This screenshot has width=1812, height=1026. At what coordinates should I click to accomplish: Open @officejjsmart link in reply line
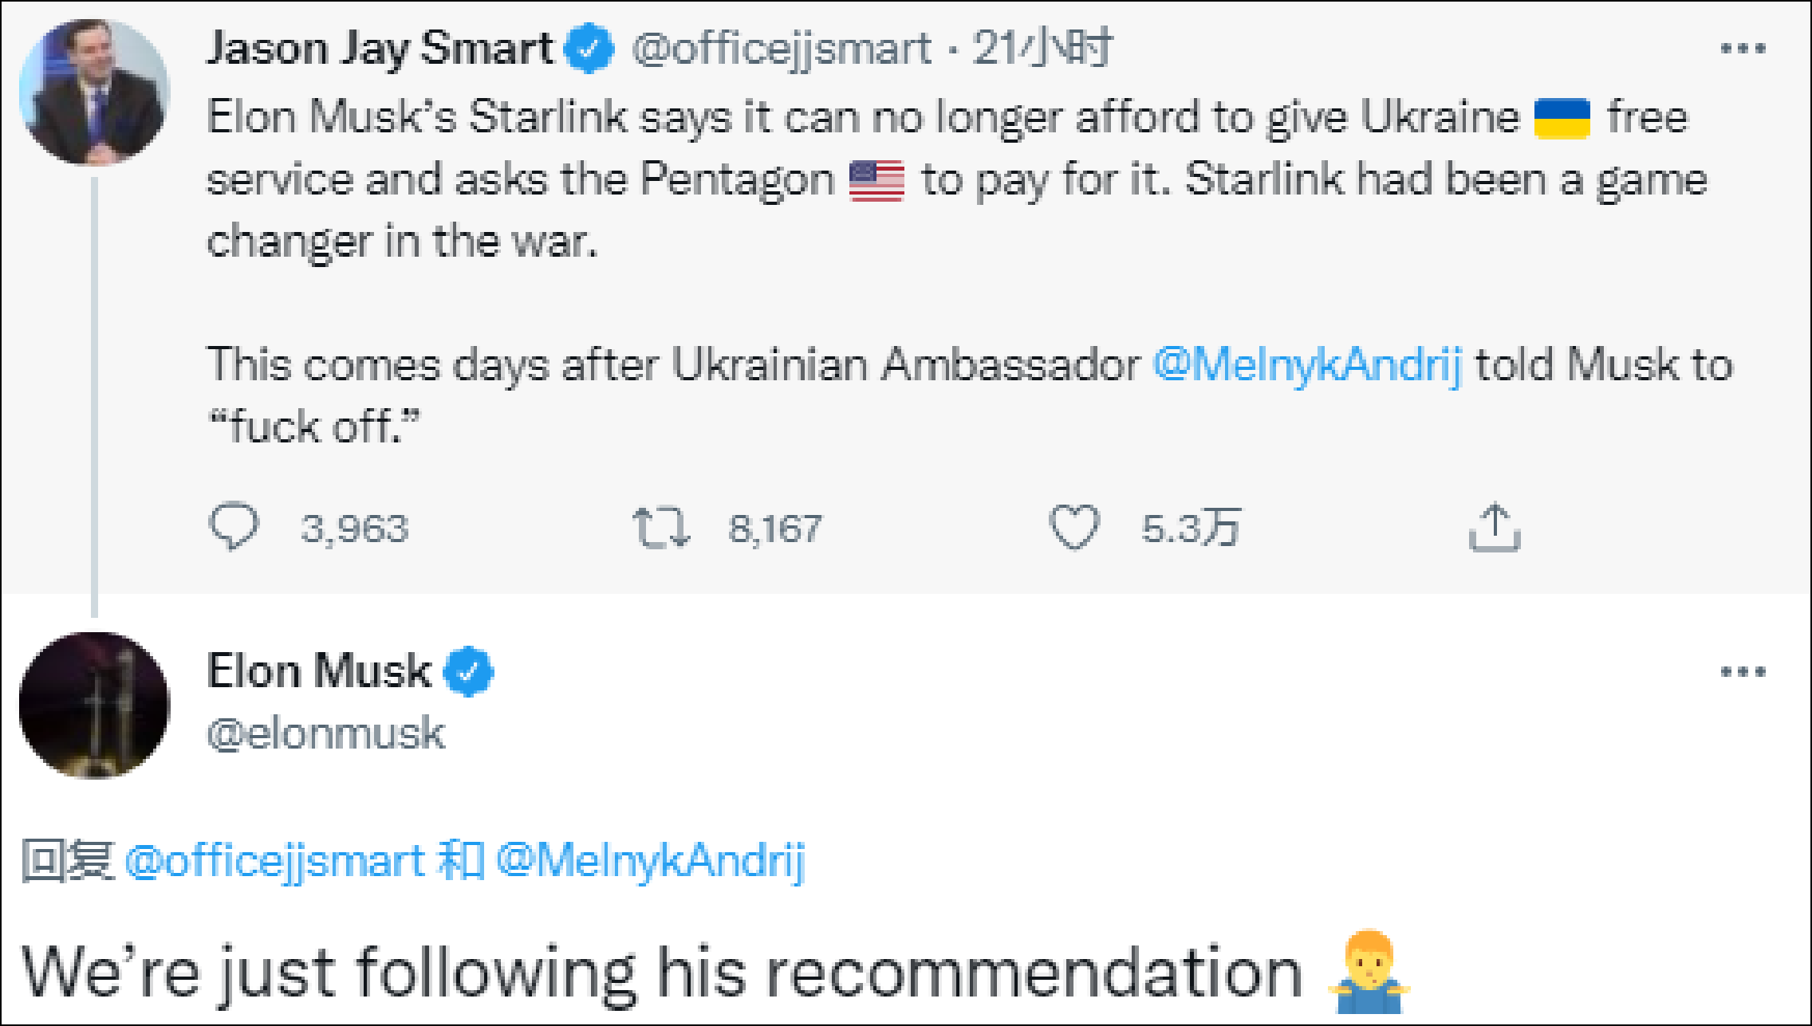click(275, 861)
